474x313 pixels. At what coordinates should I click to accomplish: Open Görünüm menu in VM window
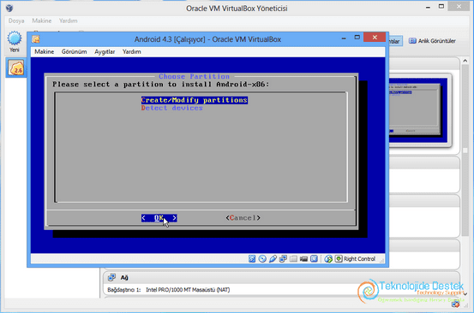click(x=74, y=51)
